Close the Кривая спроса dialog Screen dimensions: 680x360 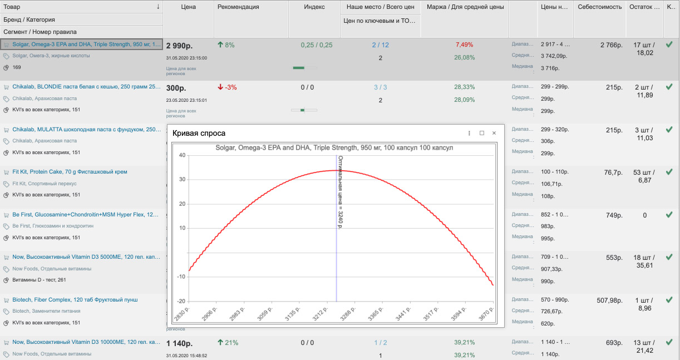[x=494, y=133]
